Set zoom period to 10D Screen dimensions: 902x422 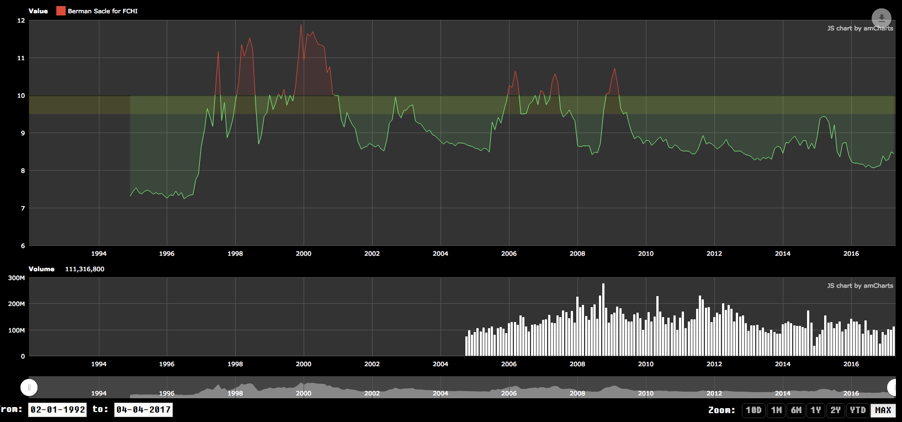tap(754, 410)
